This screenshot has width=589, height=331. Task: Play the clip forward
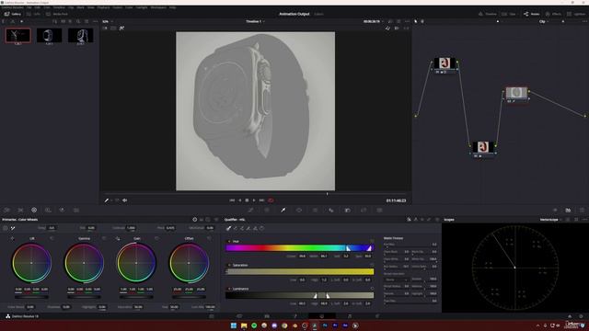[254, 200]
